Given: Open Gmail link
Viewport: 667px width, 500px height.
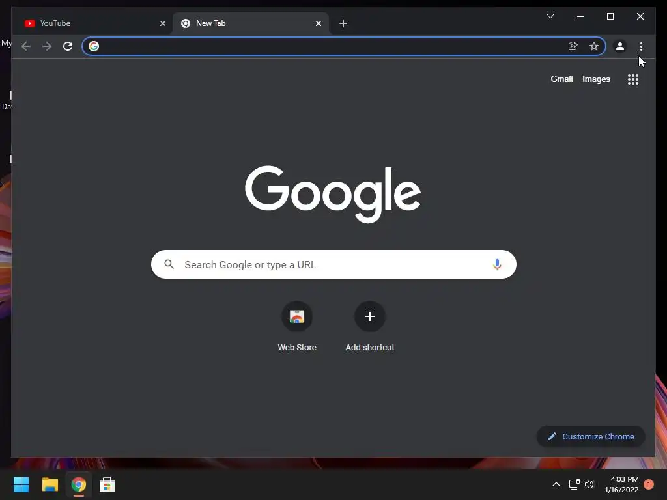Looking at the screenshot, I should (x=561, y=79).
